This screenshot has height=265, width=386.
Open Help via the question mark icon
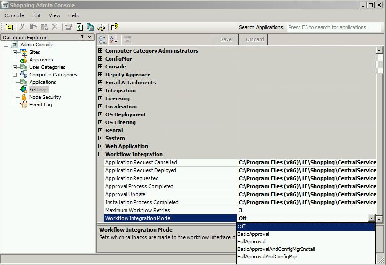coord(115,27)
